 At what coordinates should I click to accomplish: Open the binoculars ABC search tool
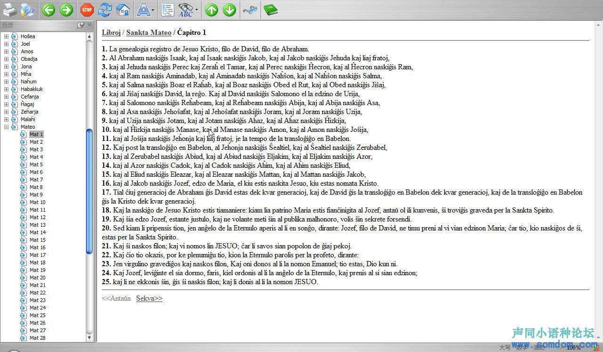(186, 9)
